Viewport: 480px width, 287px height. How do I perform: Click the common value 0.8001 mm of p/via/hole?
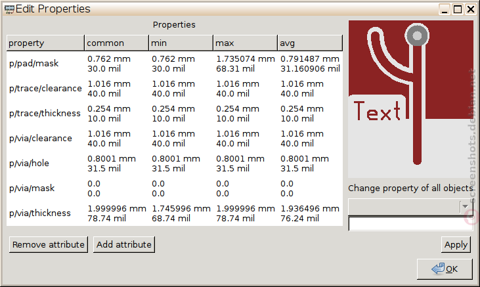point(112,159)
